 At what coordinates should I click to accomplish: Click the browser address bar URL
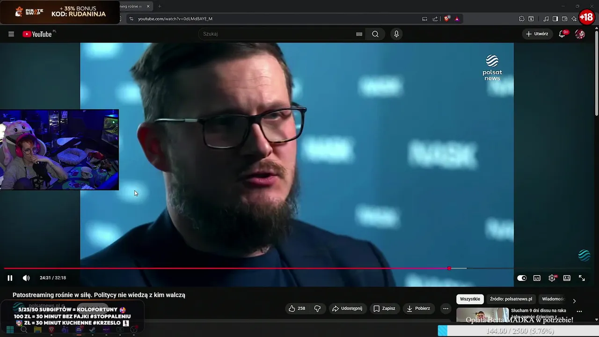coord(175,19)
